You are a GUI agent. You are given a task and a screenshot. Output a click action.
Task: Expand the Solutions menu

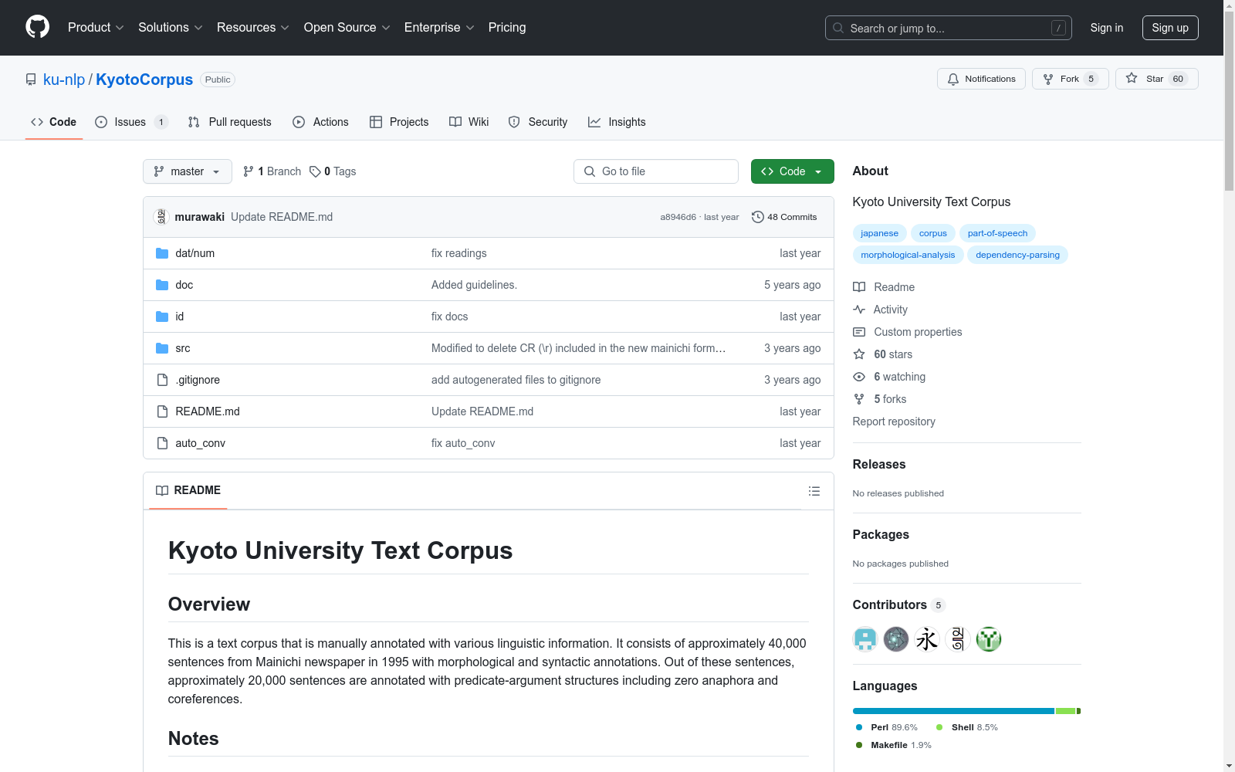171,28
